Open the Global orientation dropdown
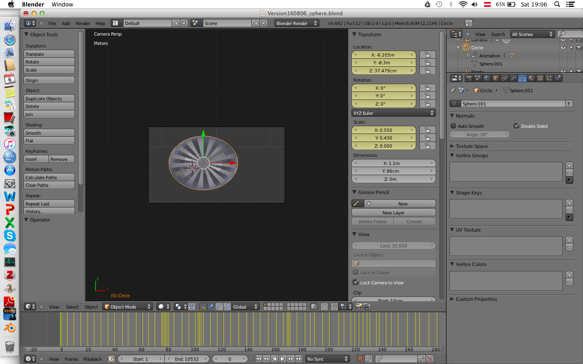 [x=245, y=307]
